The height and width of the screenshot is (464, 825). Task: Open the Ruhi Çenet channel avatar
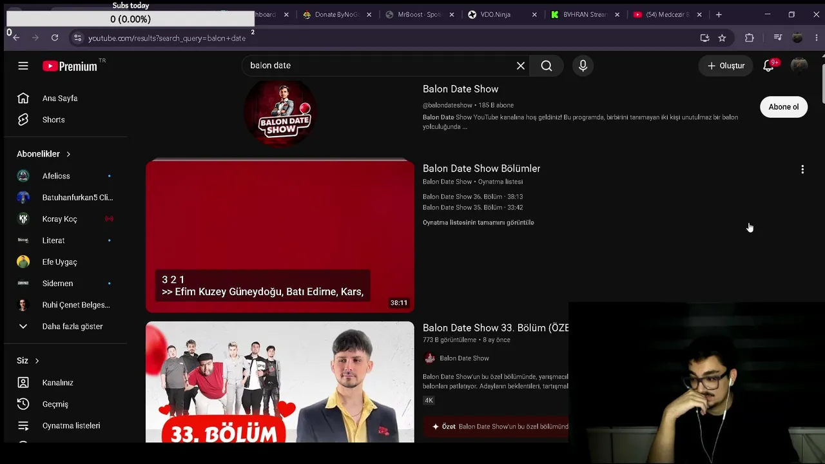[23, 305]
